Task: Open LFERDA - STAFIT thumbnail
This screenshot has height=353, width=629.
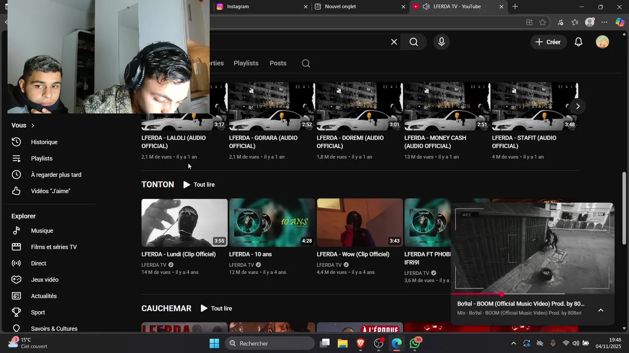Action: pos(535,106)
